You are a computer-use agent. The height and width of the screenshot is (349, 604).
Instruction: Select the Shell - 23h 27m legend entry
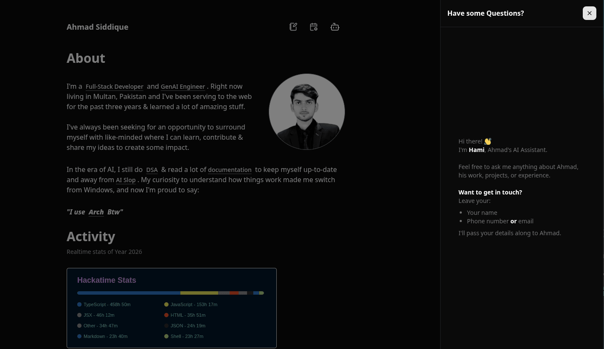click(x=184, y=336)
